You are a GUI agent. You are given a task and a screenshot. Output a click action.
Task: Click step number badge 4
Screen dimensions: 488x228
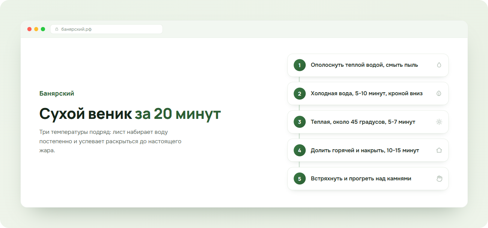coord(300,150)
